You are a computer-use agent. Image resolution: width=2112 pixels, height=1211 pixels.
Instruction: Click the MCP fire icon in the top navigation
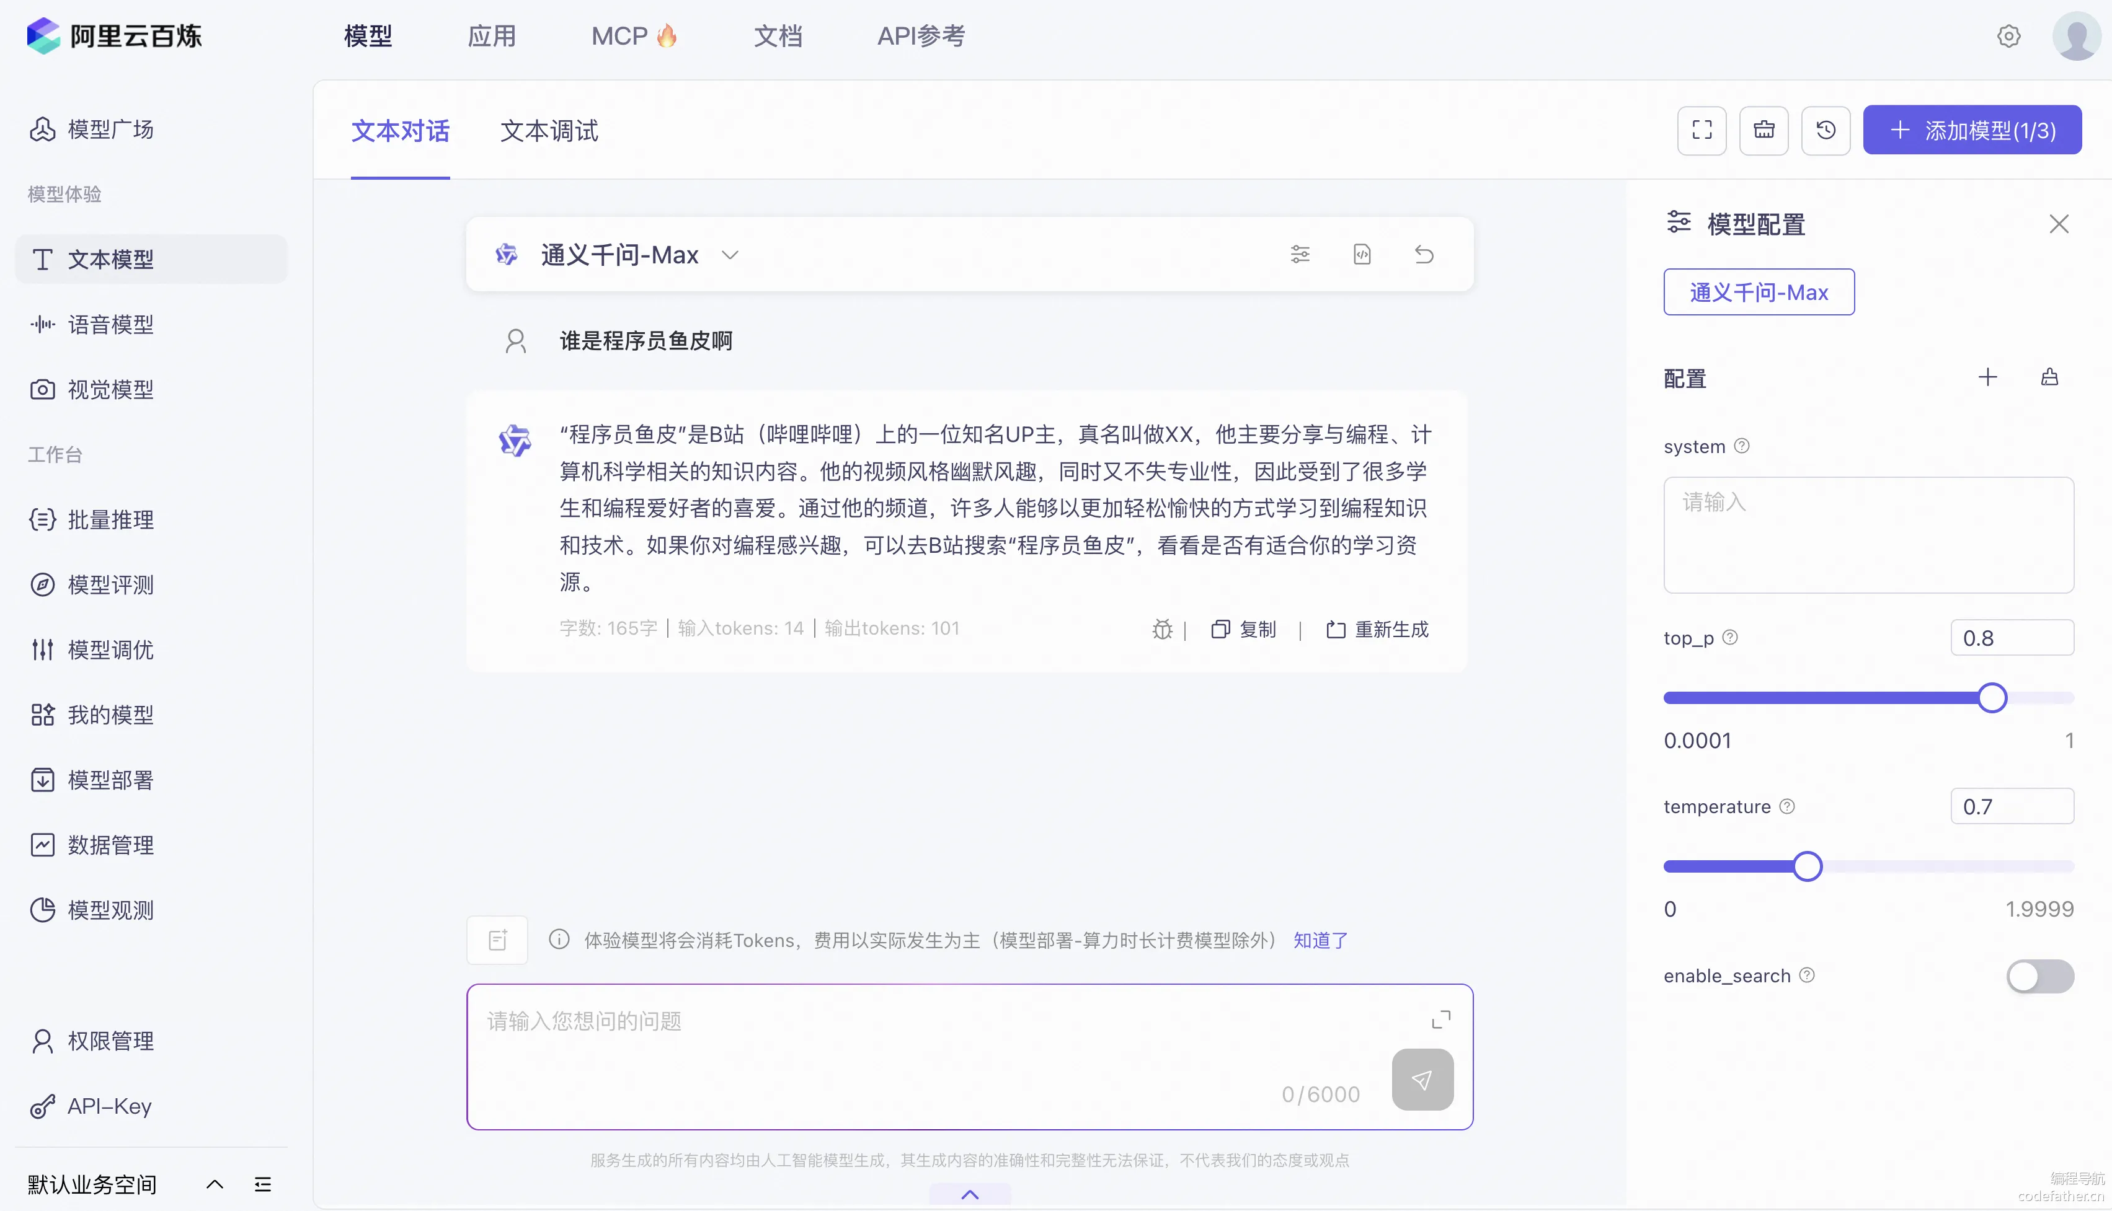pyautogui.click(x=667, y=36)
